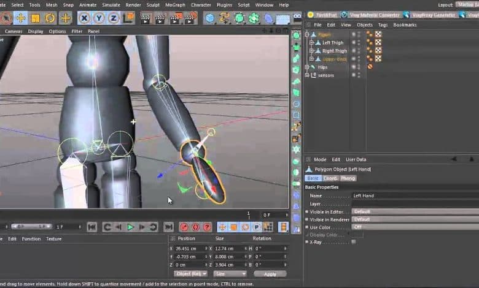Open the Use Color dropdown

tap(415, 227)
